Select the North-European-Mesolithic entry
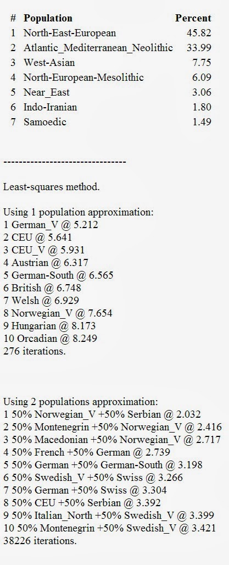 pos(84,77)
